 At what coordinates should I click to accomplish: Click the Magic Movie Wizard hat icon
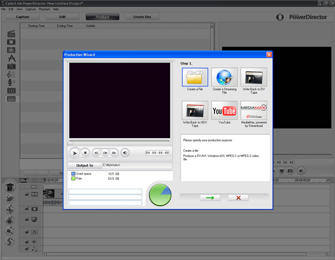[9, 187]
